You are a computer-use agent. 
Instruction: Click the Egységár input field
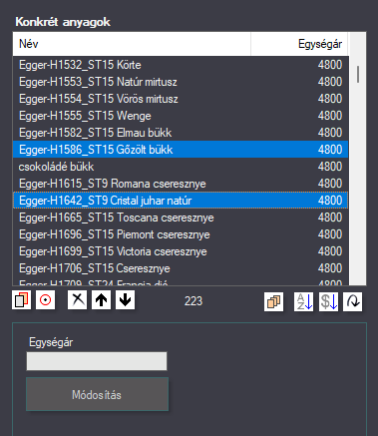click(x=97, y=361)
